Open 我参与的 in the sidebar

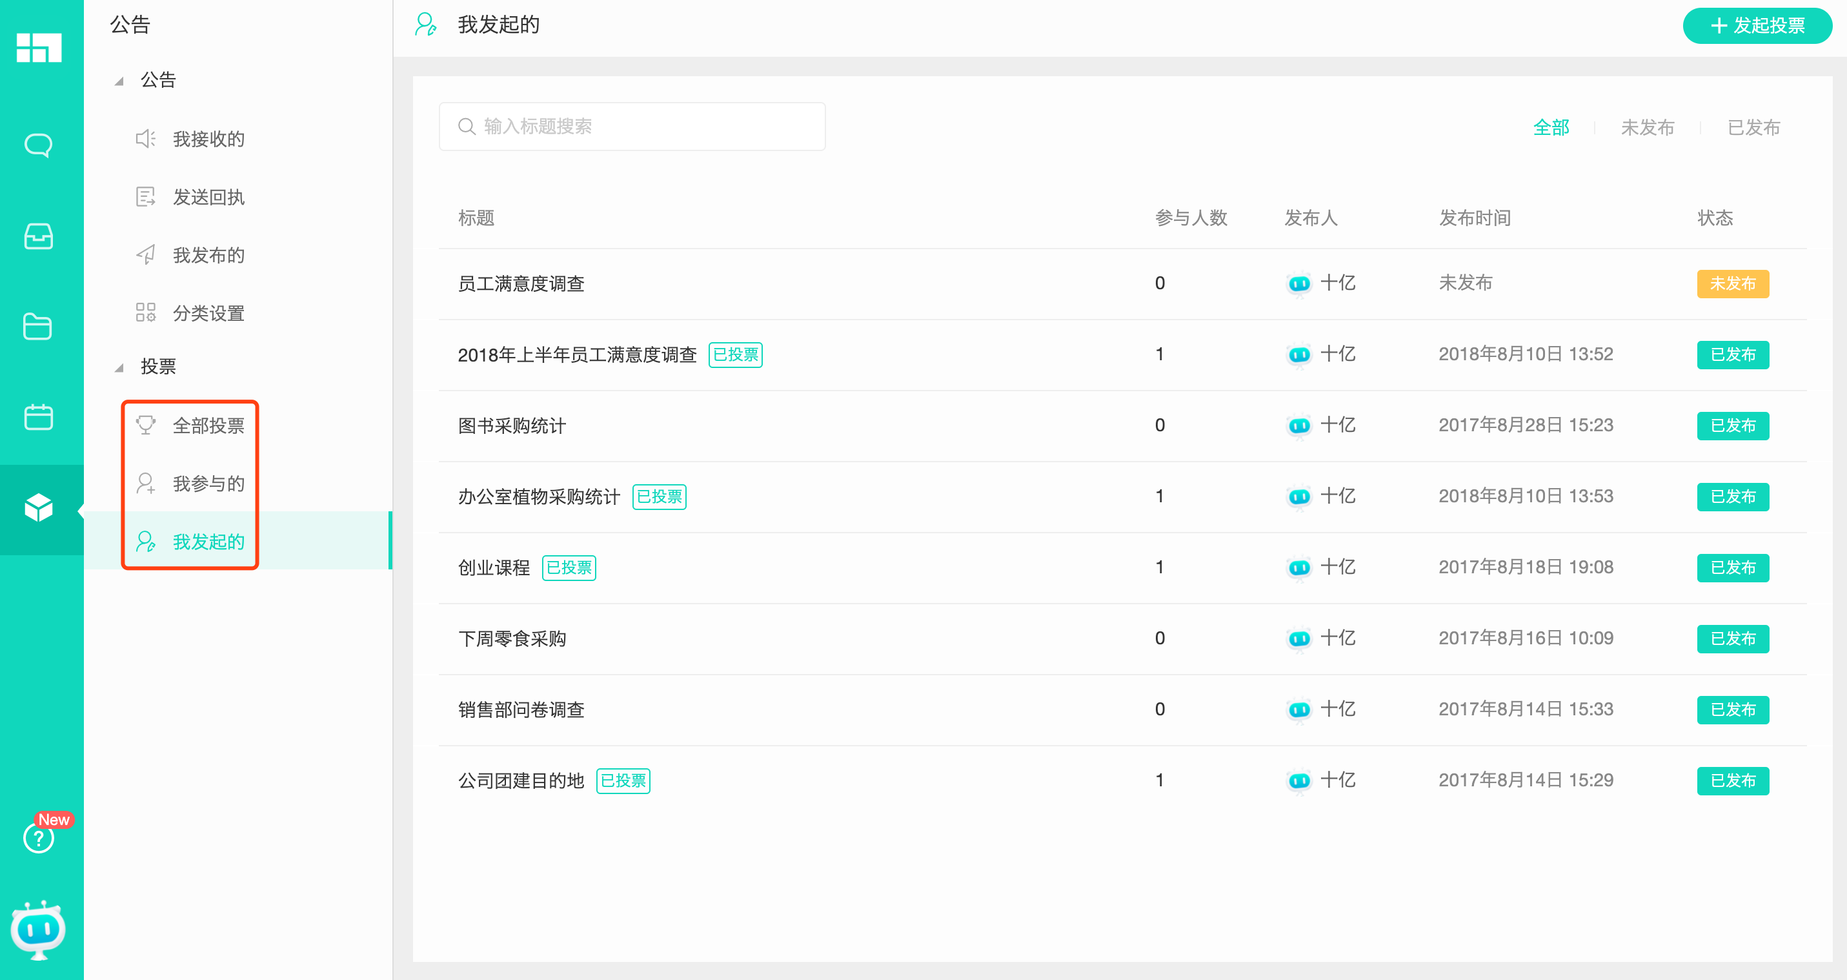coord(207,484)
